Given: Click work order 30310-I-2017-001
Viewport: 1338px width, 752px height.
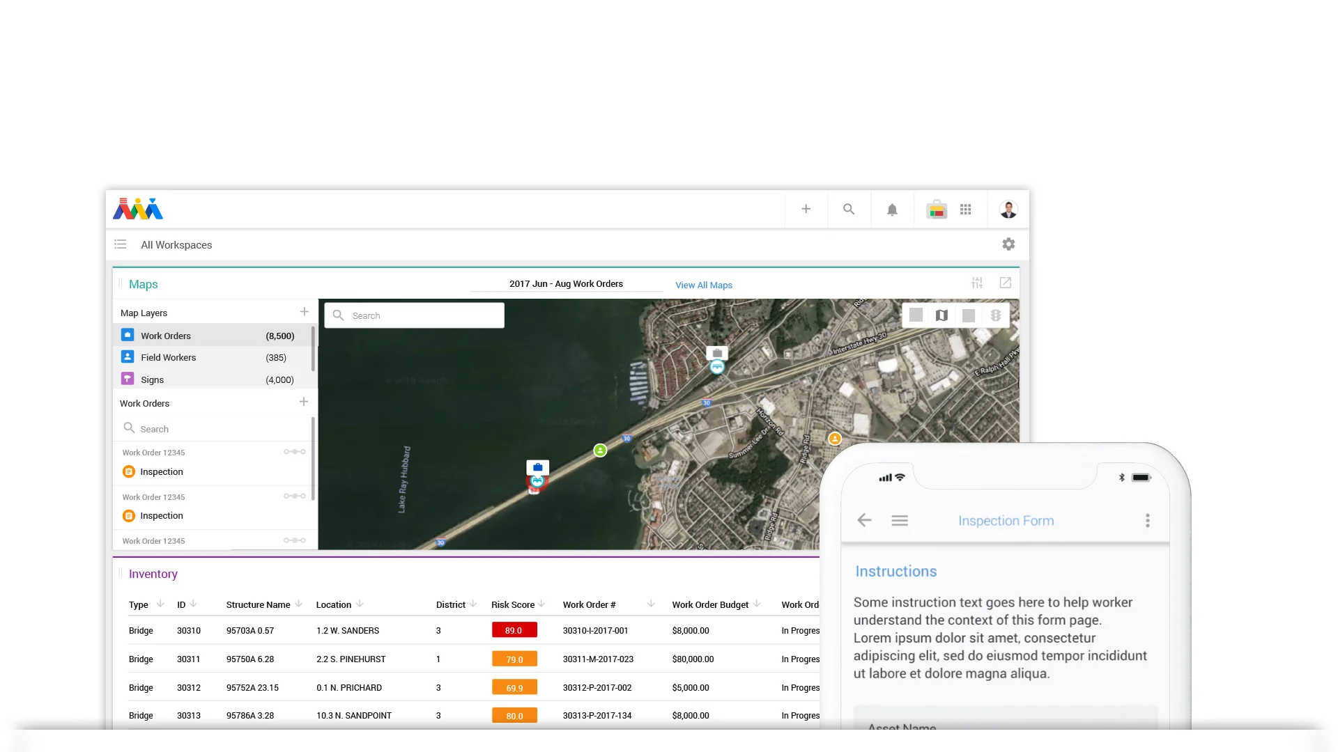Looking at the screenshot, I should click(x=595, y=631).
